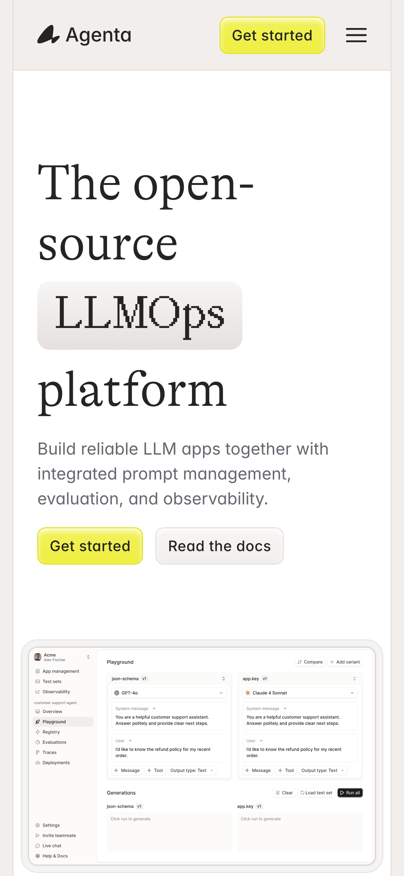This screenshot has width=404, height=876.
Task: Click the Observability chart icon
Action: pos(38,692)
